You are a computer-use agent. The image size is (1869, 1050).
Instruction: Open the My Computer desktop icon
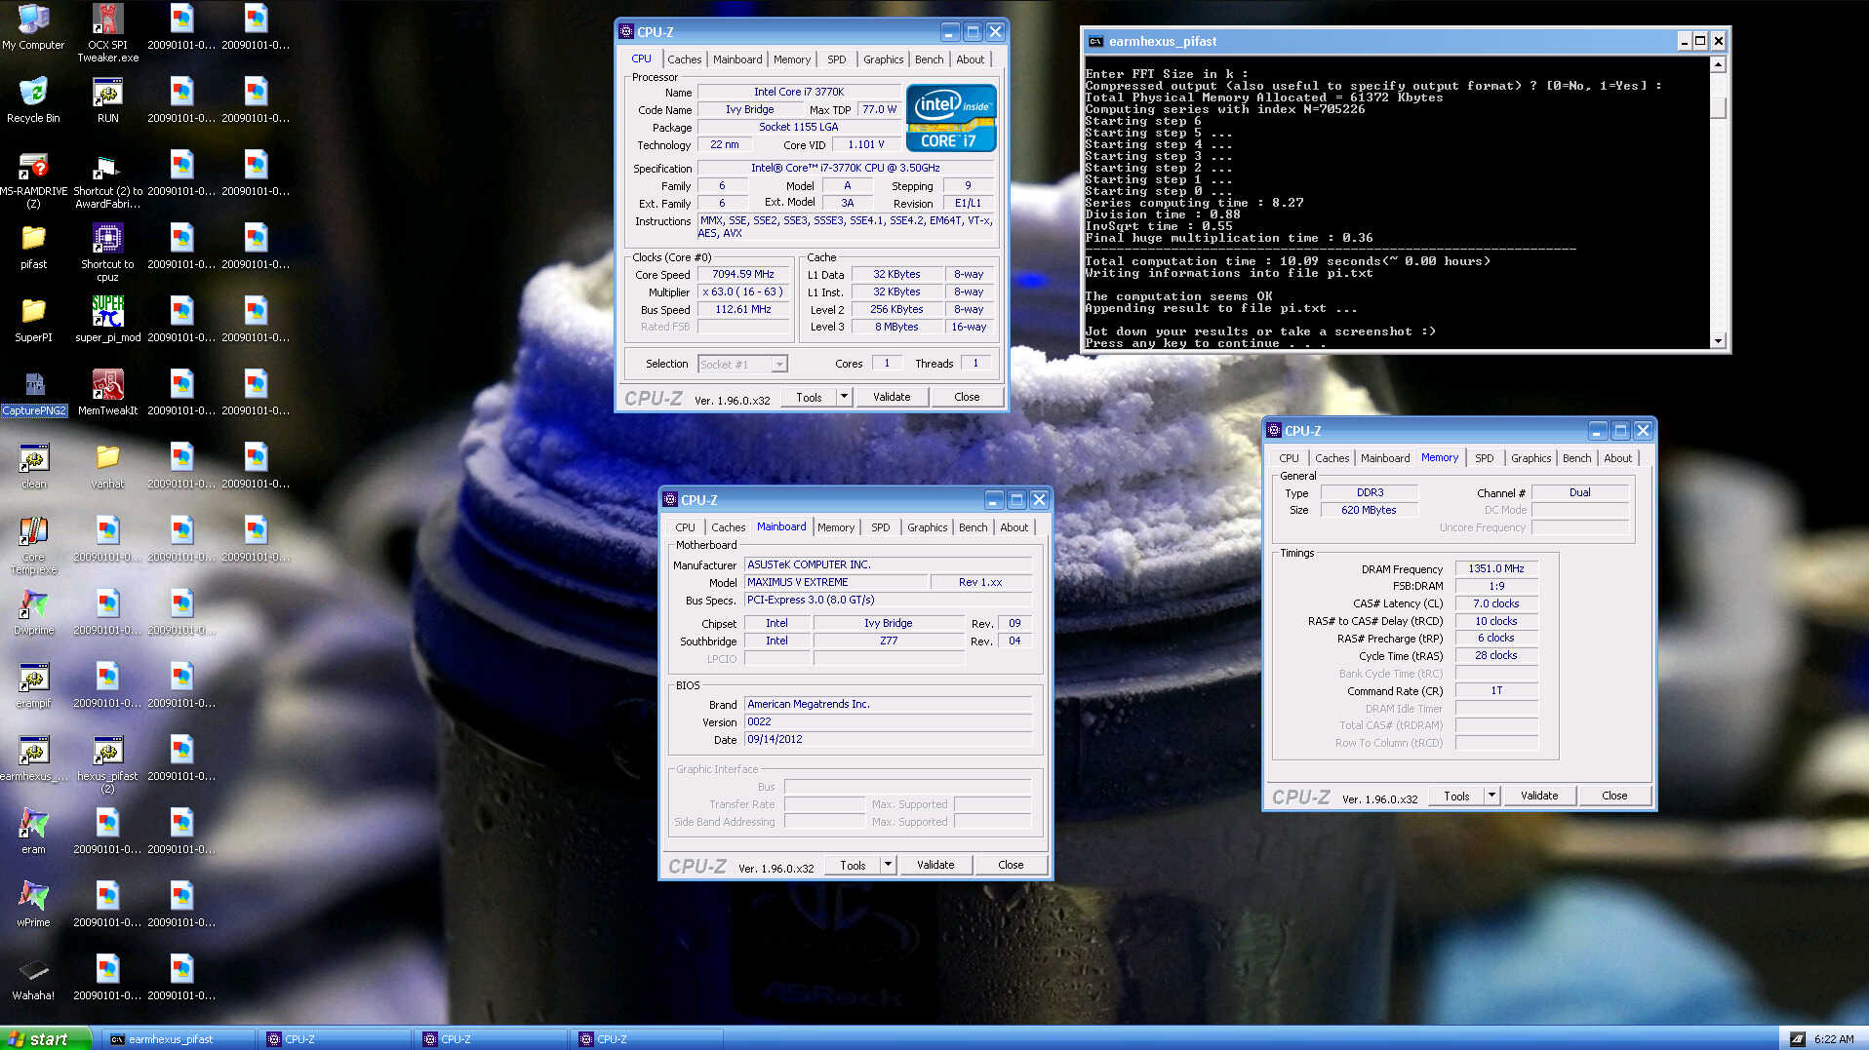click(x=33, y=27)
